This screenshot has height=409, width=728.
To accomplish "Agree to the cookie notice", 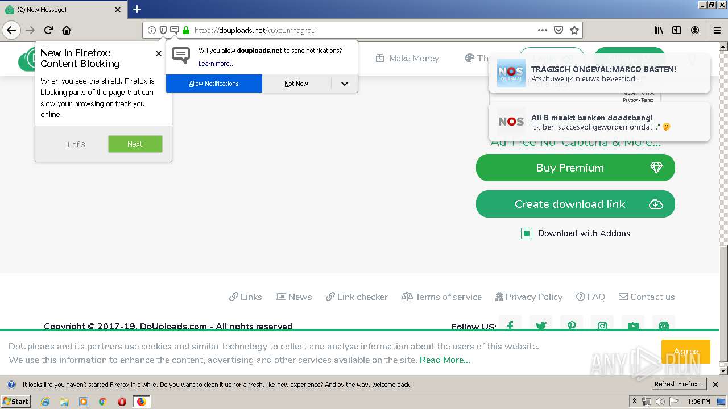I will [686, 352].
